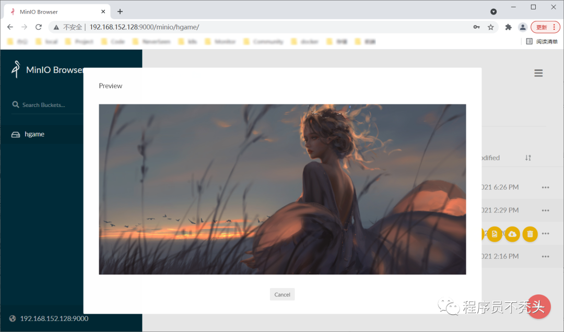
Task: Open the extensions puzzle icon
Action: [508, 27]
